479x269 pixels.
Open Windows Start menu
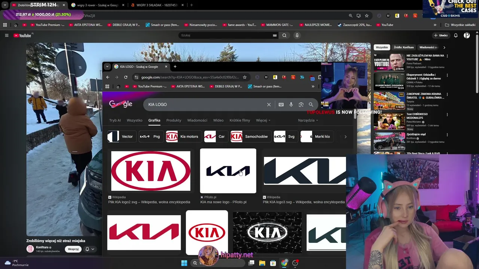tap(184, 263)
